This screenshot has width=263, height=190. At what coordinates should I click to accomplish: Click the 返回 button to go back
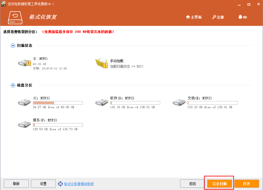point(192,183)
